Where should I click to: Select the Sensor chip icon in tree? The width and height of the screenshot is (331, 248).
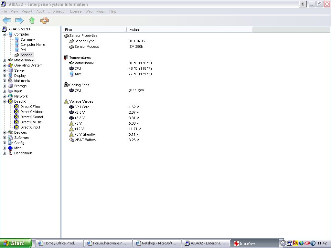(x=16, y=55)
